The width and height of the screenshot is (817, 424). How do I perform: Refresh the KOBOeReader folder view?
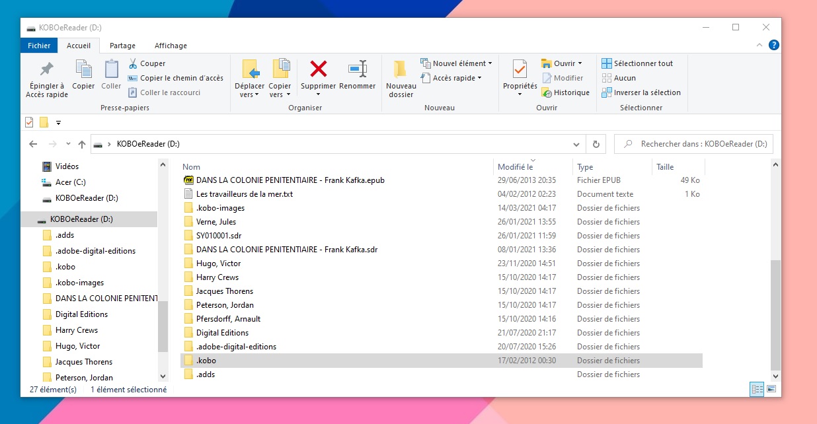[596, 144]
